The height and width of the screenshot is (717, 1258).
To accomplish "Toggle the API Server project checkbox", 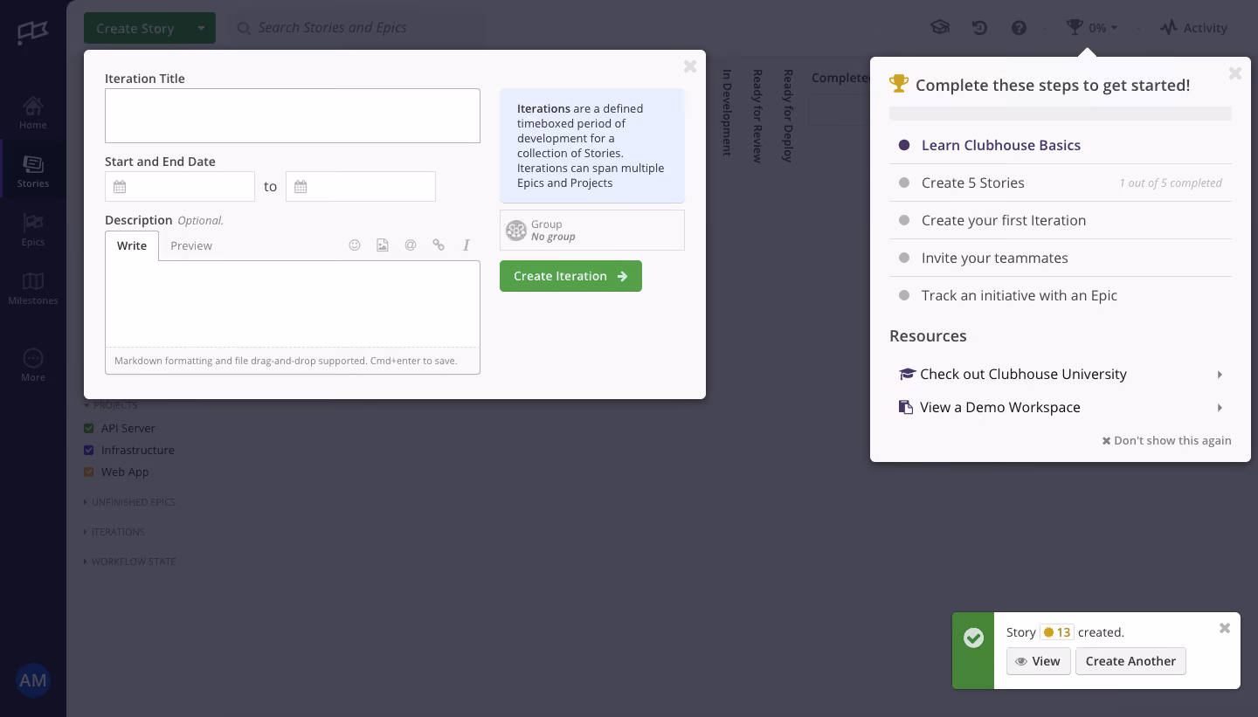I will pyautogui.click(x=89, y=429).
